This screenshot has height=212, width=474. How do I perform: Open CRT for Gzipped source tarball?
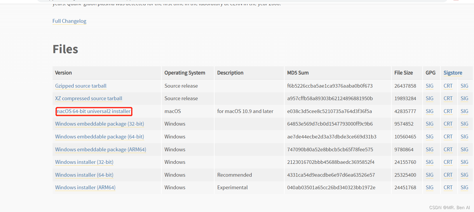pyautogui.click(x=448, y=86)
